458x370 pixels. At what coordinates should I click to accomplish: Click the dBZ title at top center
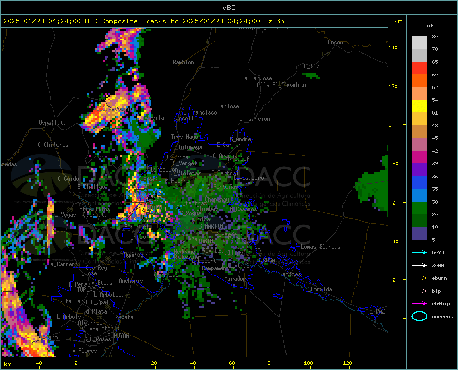point(228,8)
